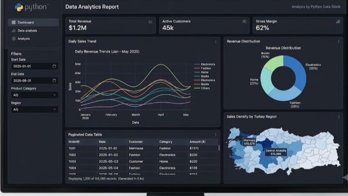Screen dimensions: 348x196
Task: Click the Dashboard grid icon
Action: tap(13, 22)
